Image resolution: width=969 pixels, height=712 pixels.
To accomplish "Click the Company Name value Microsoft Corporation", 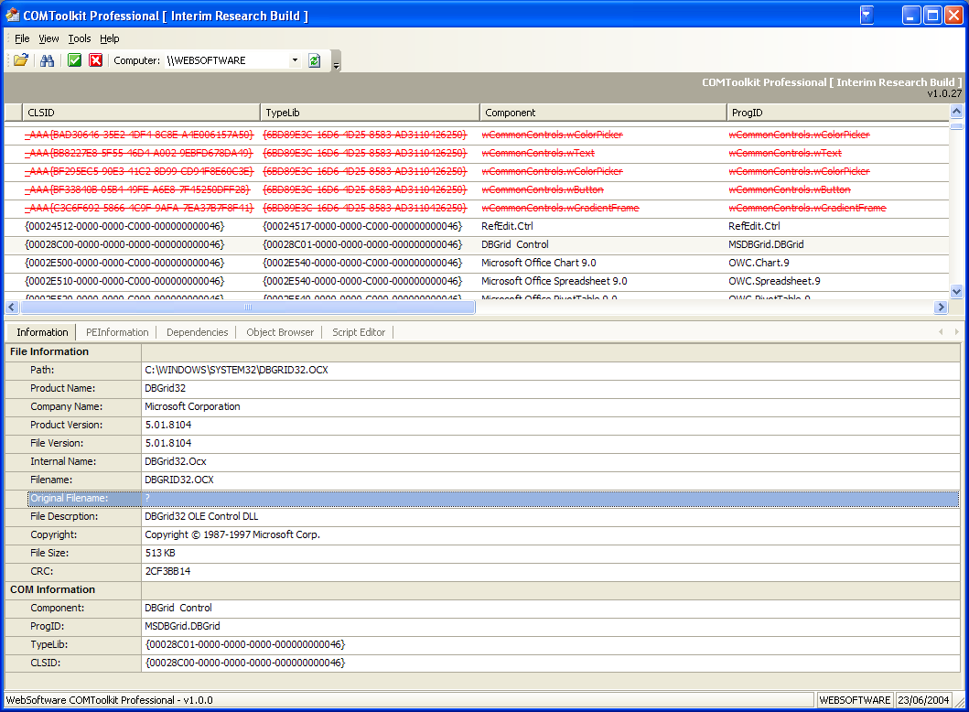I will tap(550, 406).
